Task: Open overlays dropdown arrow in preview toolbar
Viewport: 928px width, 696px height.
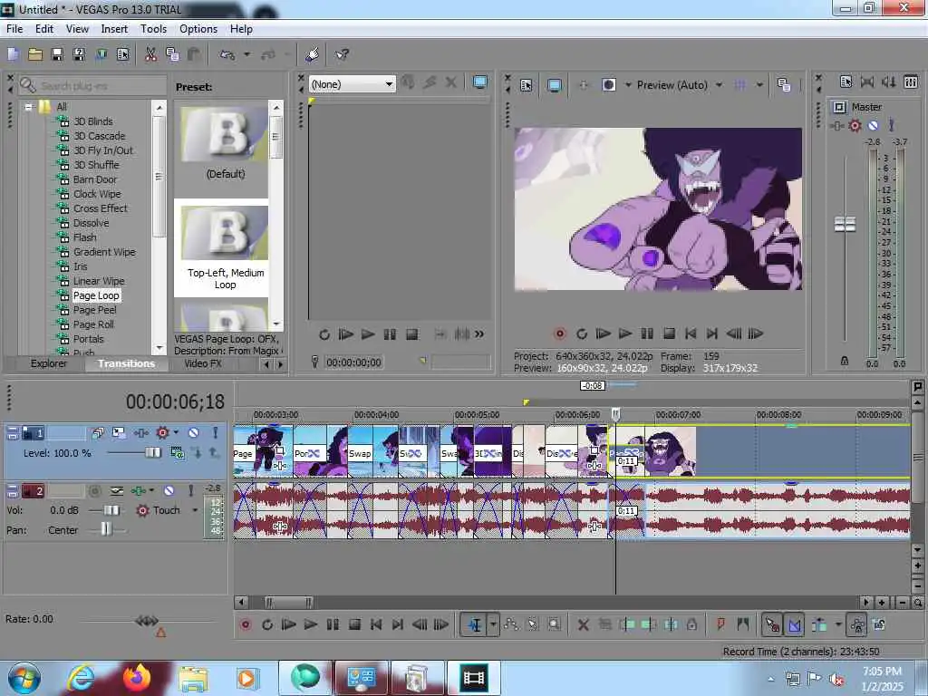Action: (759, 85)
